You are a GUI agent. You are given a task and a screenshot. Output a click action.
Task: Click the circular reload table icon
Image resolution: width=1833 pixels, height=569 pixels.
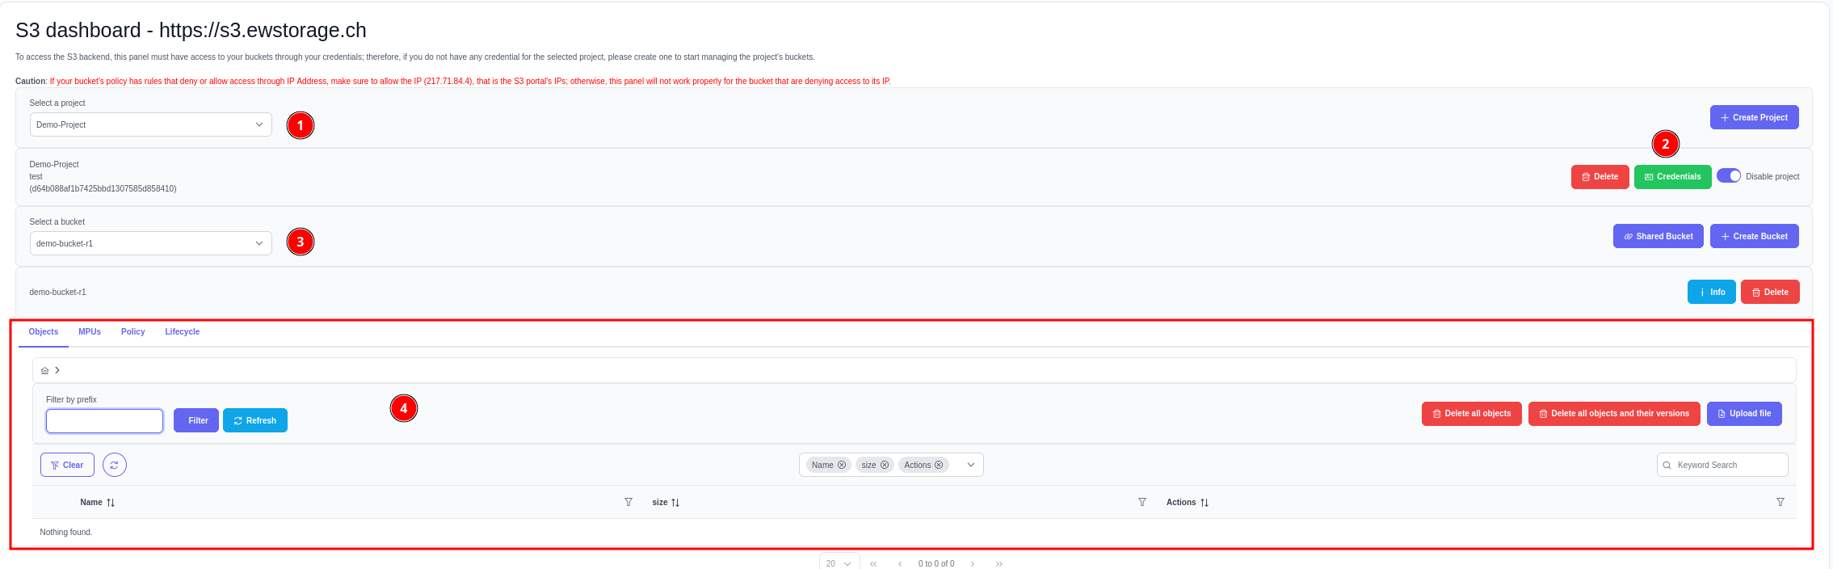(x=114, y=465)
